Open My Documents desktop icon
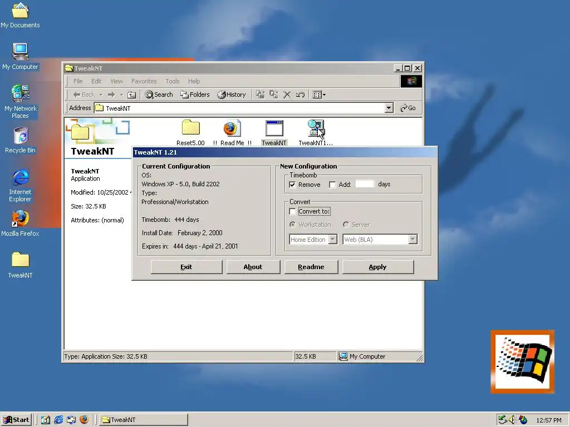The height and width of the screenshot is (427, 570). pos(20,15)
